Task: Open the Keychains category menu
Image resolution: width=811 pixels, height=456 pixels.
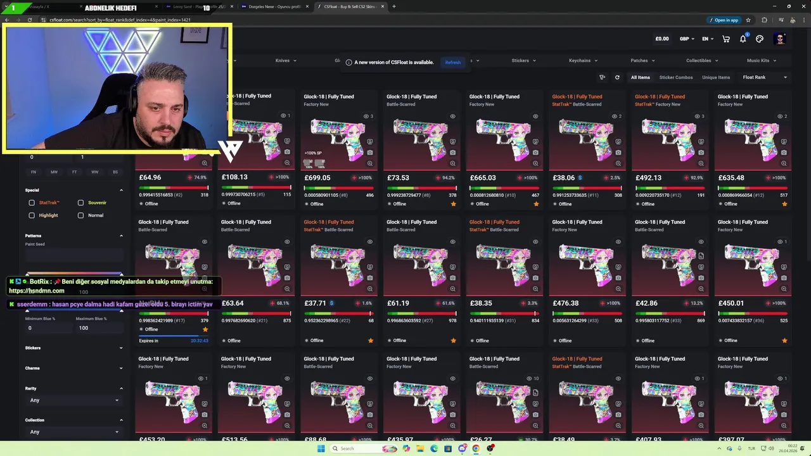Action: (583, 61)
